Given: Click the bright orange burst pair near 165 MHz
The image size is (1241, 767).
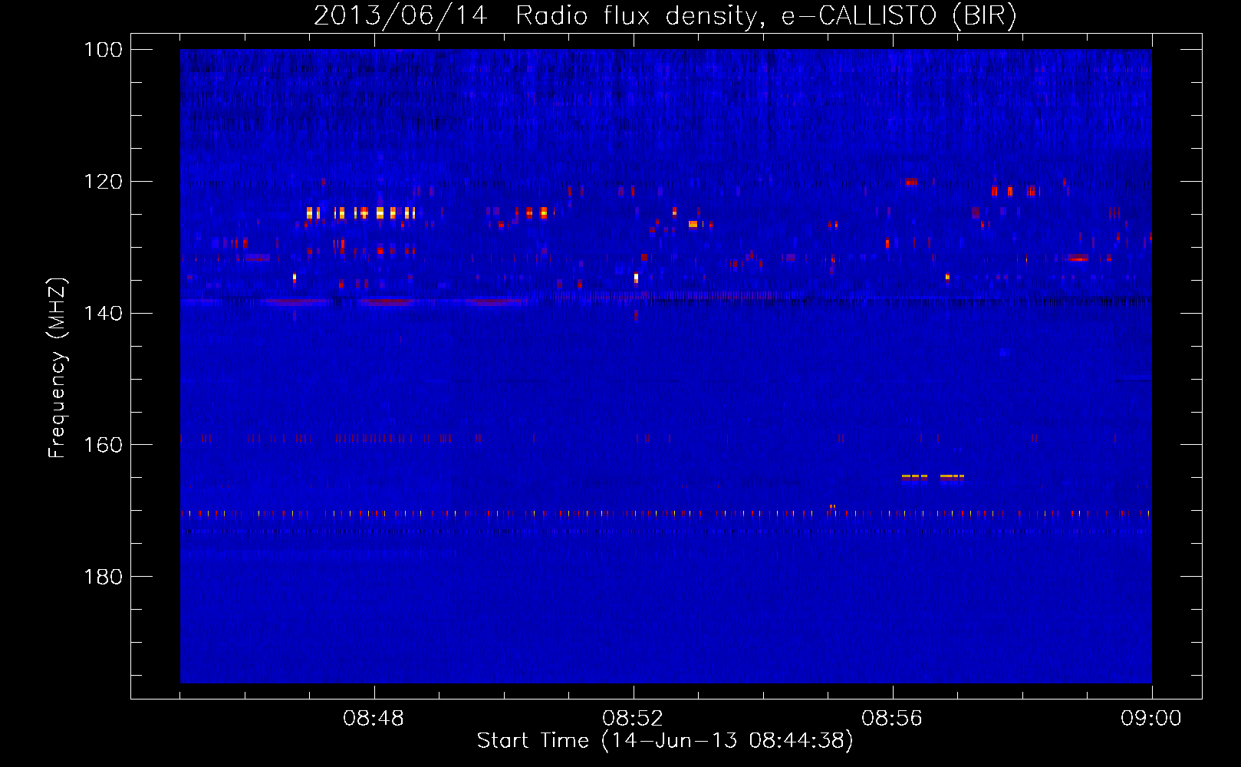Looking at the screenshot, I should point(933,477).
